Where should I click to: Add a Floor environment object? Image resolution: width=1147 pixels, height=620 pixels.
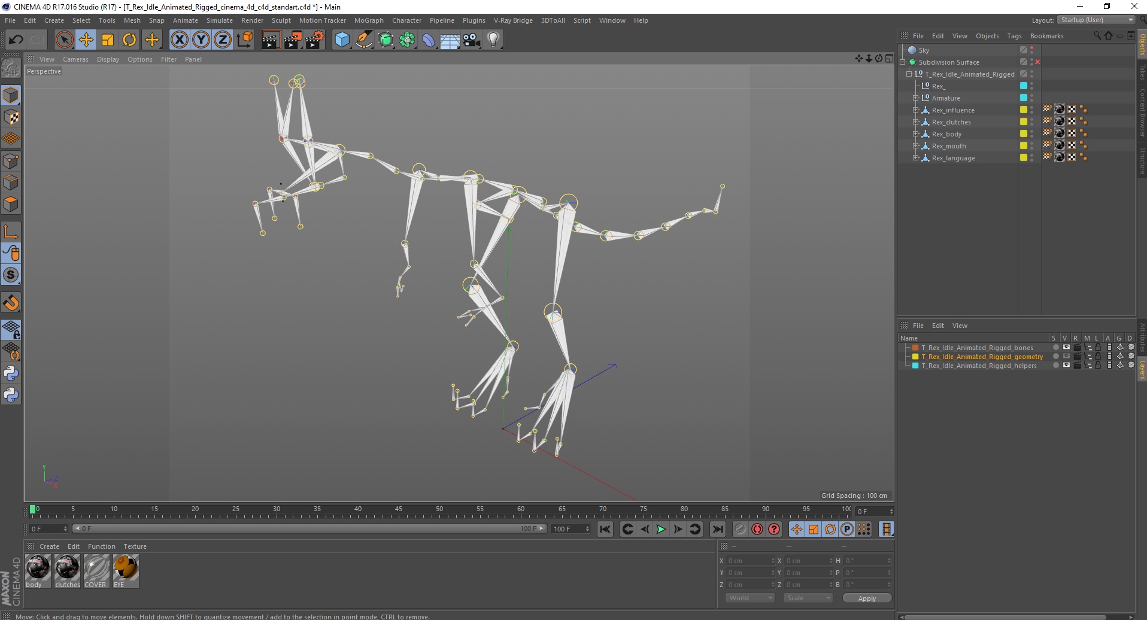[x=450, y=40]
